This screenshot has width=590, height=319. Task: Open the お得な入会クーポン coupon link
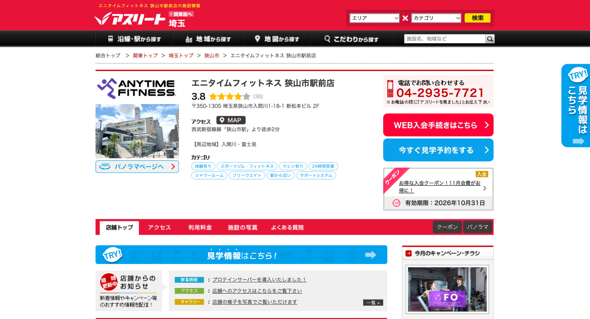[x=439, y=187]
